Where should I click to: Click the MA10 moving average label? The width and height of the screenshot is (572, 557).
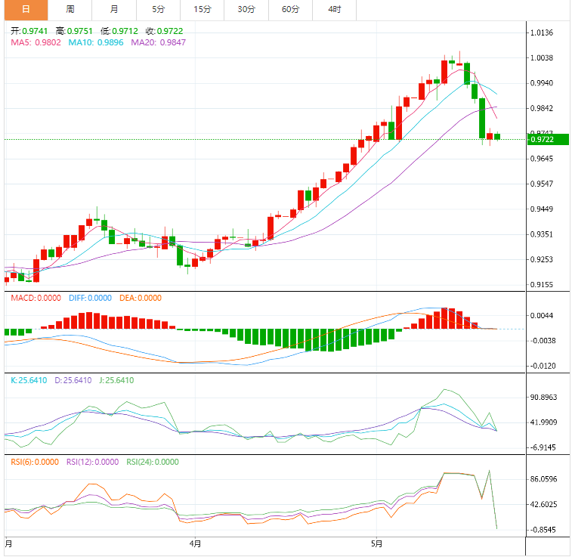pos(96,42)
